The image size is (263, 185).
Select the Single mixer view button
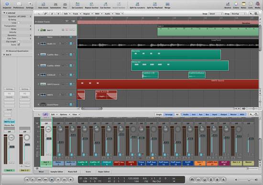coord(159,115)
